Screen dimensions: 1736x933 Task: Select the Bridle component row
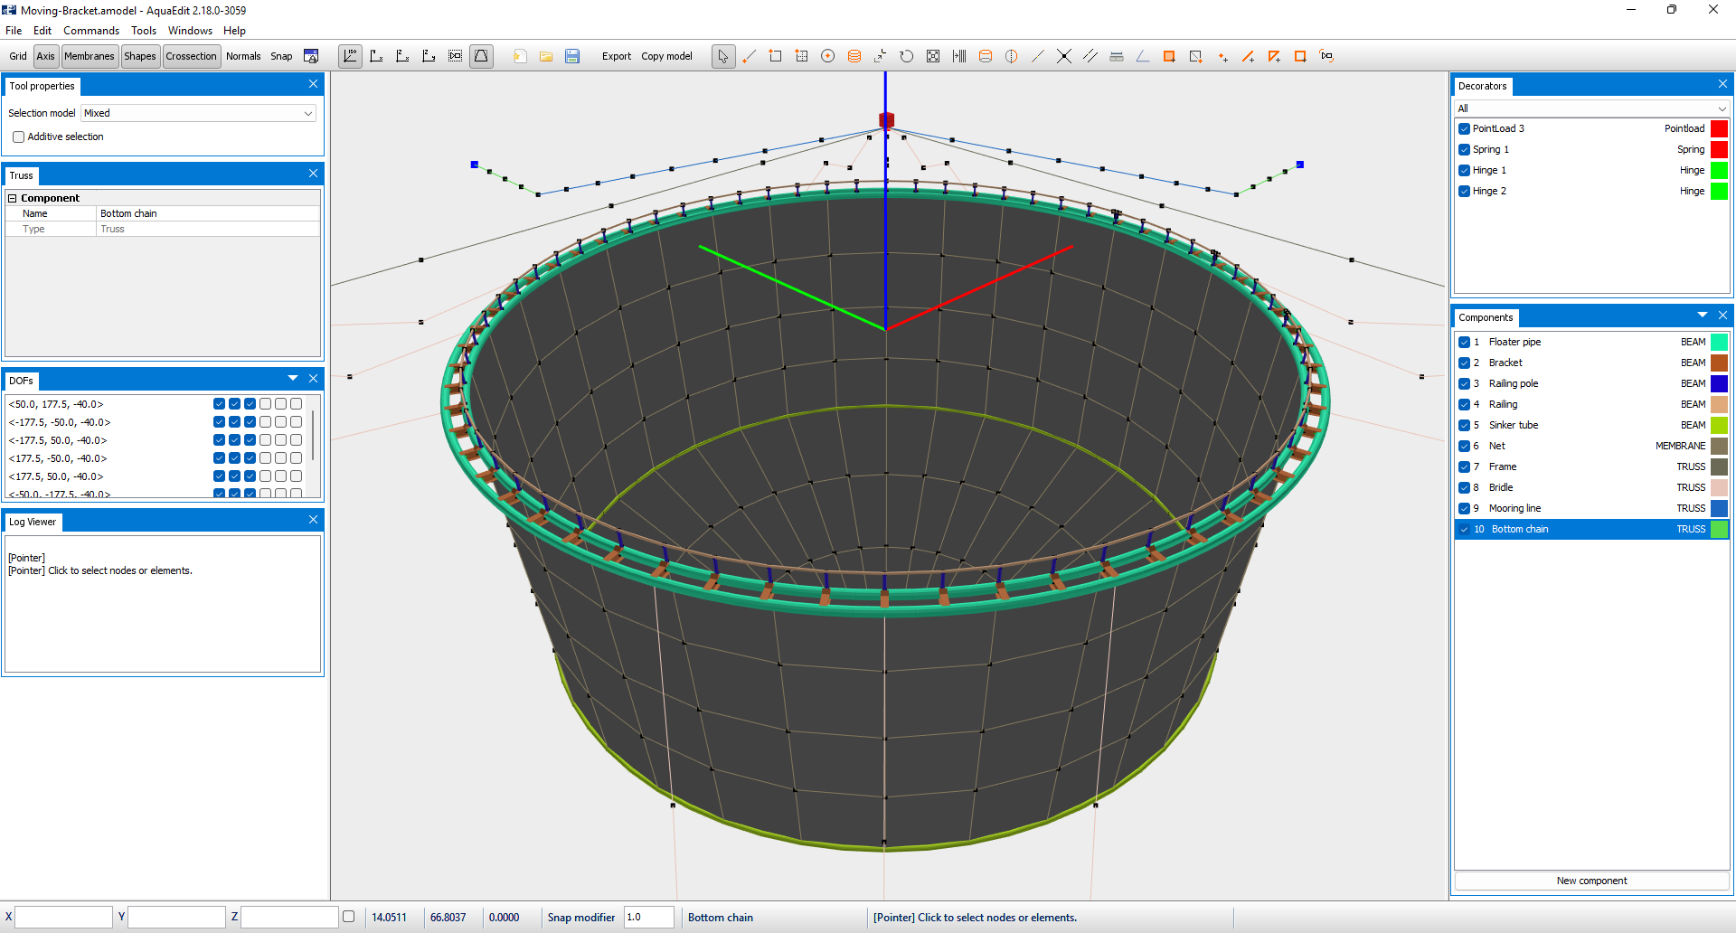(x=1591, y=487)
